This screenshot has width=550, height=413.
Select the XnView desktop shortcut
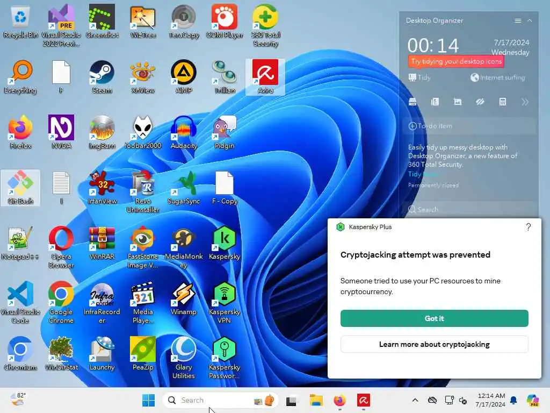143,77
